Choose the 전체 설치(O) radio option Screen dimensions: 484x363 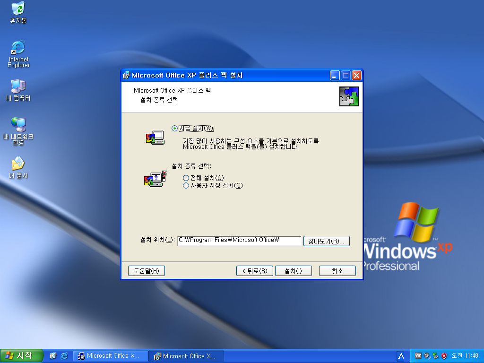pyautogui.click(x=203, y=178)
